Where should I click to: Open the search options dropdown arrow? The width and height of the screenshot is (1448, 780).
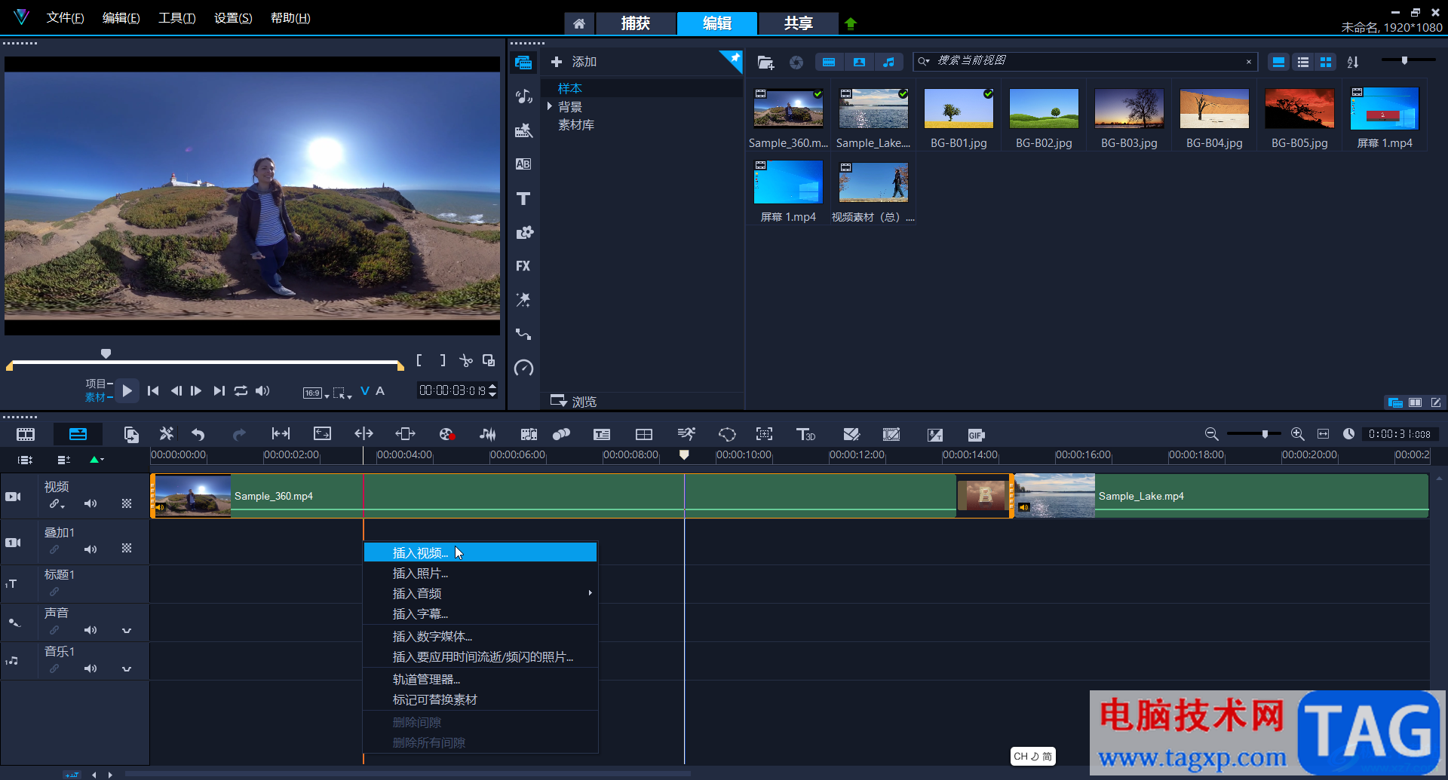(x=924, y=62)
